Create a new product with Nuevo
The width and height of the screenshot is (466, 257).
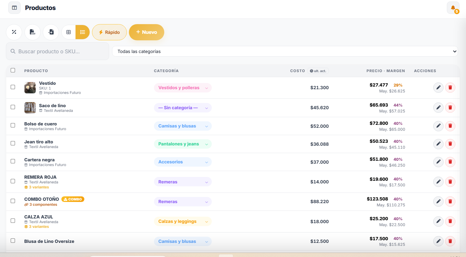point(147,32)
